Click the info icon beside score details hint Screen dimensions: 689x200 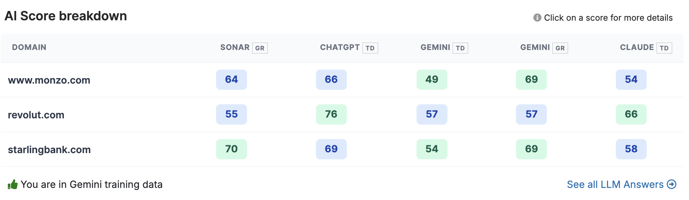point(537,18)
